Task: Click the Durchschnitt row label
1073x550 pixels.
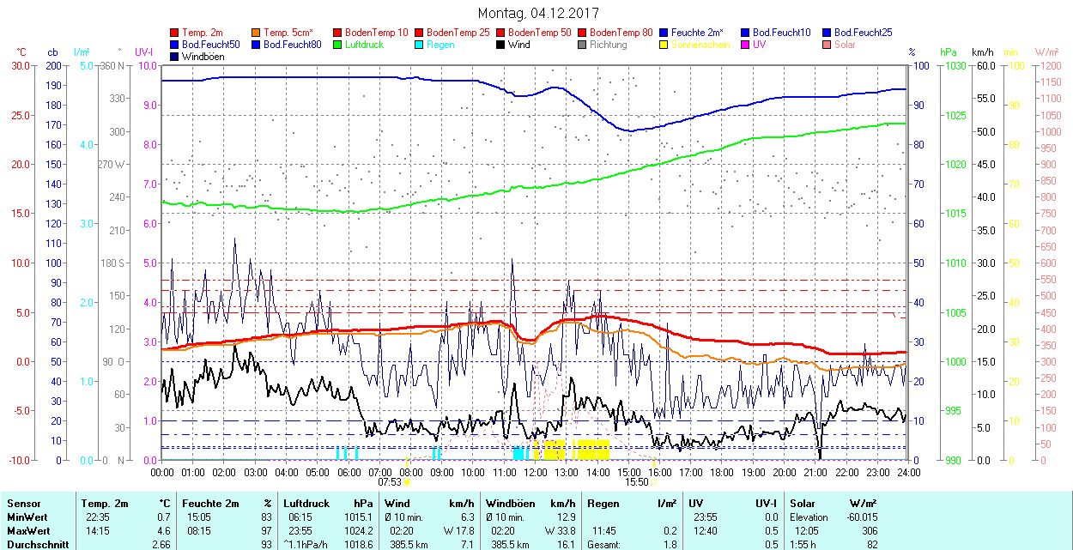Action: tap(36, 545)
